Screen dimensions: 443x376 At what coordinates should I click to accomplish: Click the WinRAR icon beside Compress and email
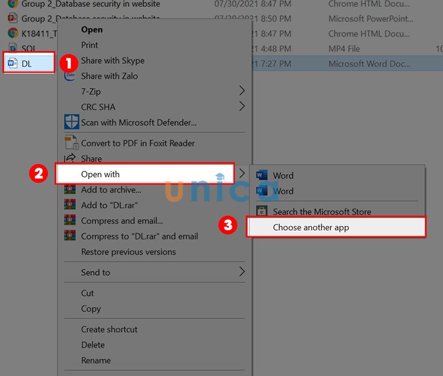[x=70, y=220]
